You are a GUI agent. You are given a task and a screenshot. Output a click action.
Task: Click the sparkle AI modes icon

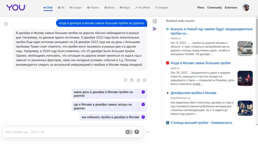154,29
